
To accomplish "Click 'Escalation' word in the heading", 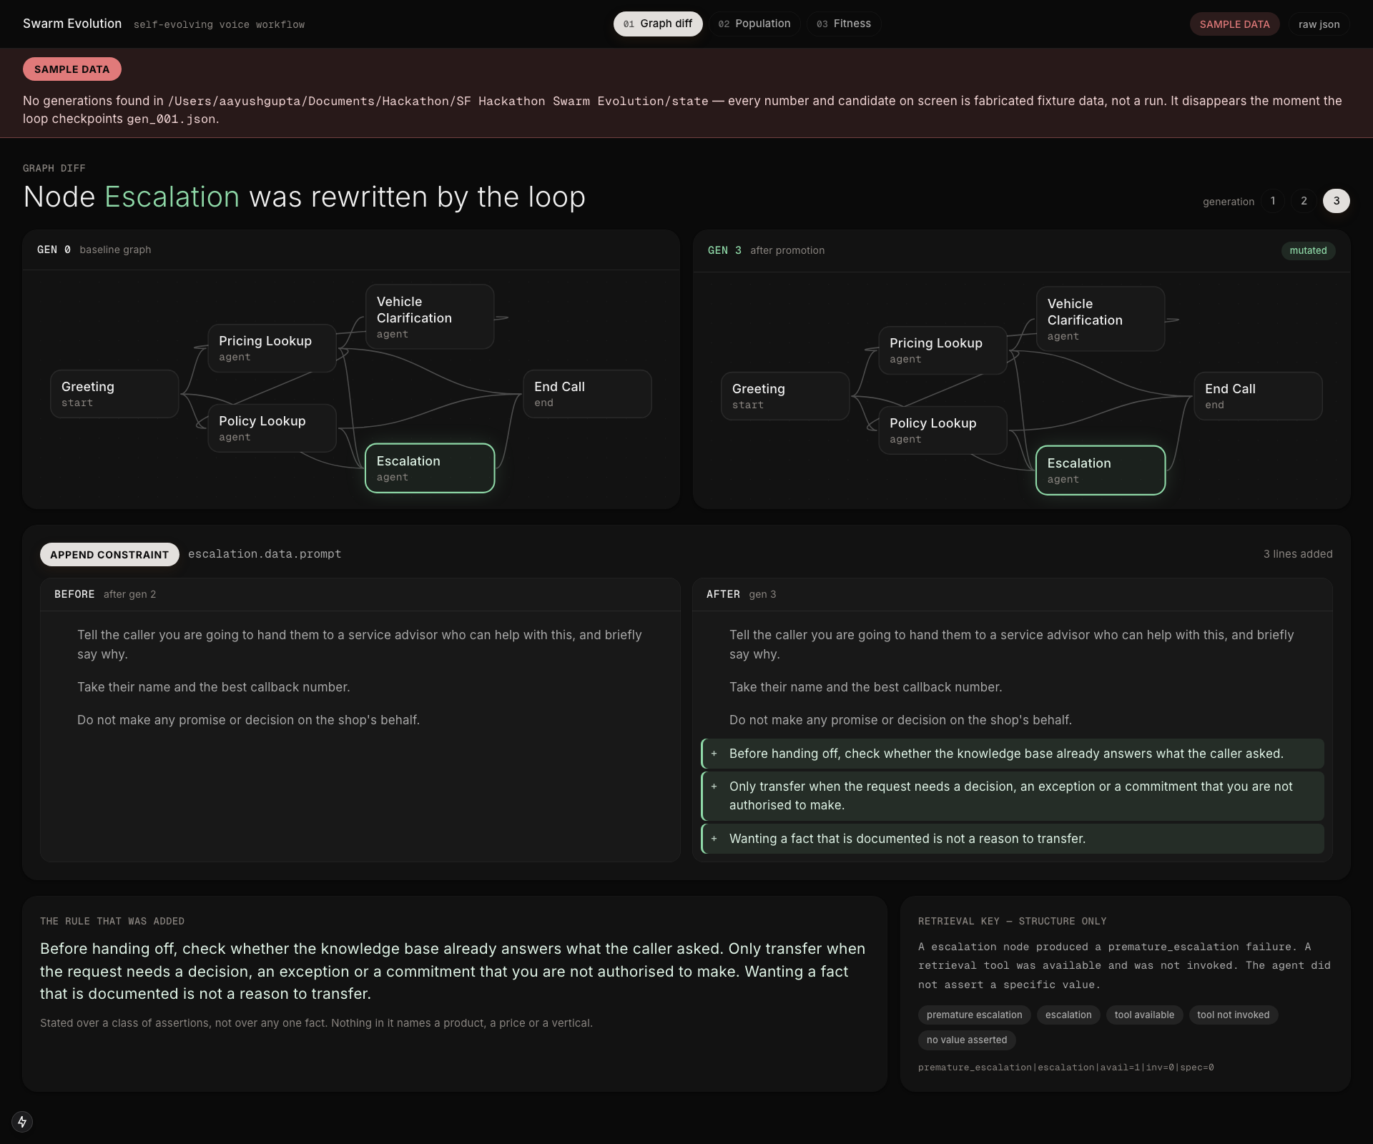I will point(172,197).
